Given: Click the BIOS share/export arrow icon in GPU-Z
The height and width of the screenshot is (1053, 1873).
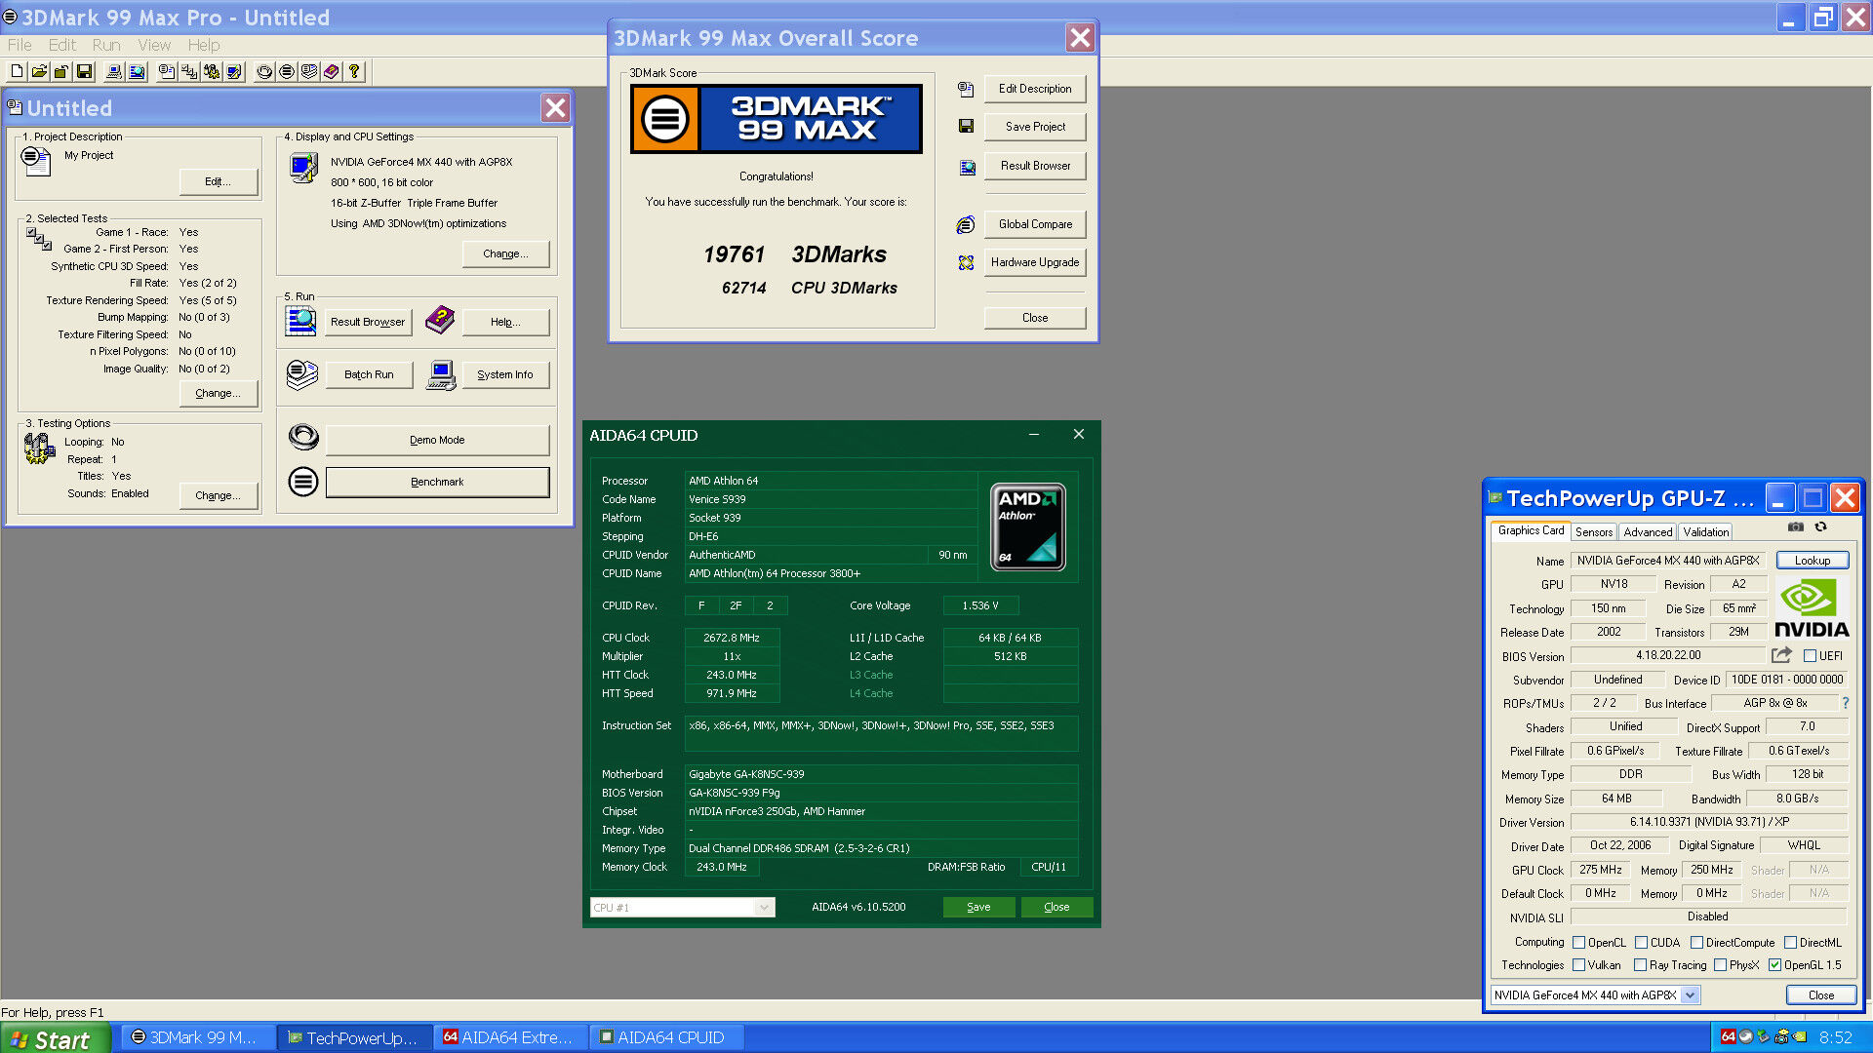Looking at the screenshot, I should (x=1781, y=655).
